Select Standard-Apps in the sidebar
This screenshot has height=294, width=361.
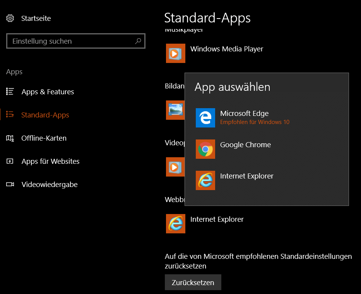click(x=45, y=115)
